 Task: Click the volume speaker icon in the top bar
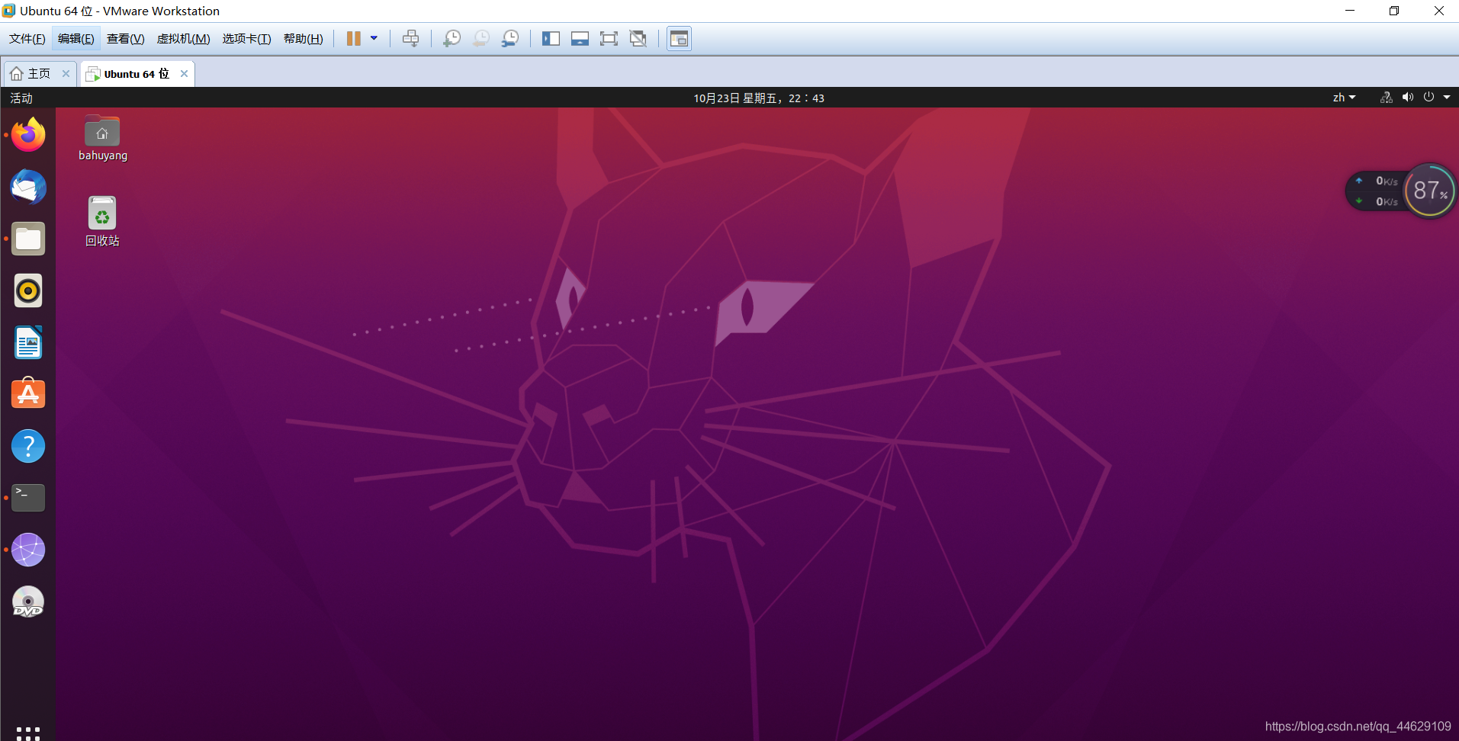click(1408, 98)
